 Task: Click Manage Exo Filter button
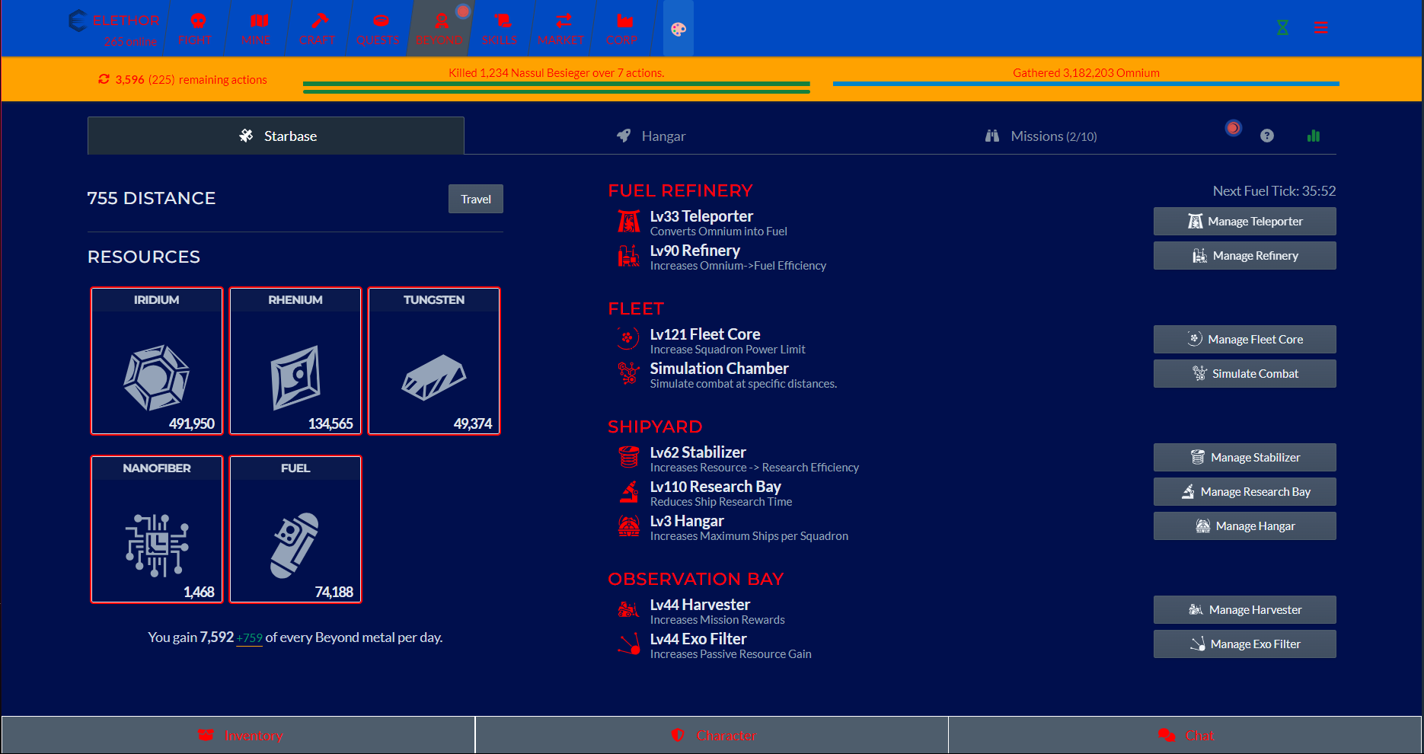click(1245, 644)
